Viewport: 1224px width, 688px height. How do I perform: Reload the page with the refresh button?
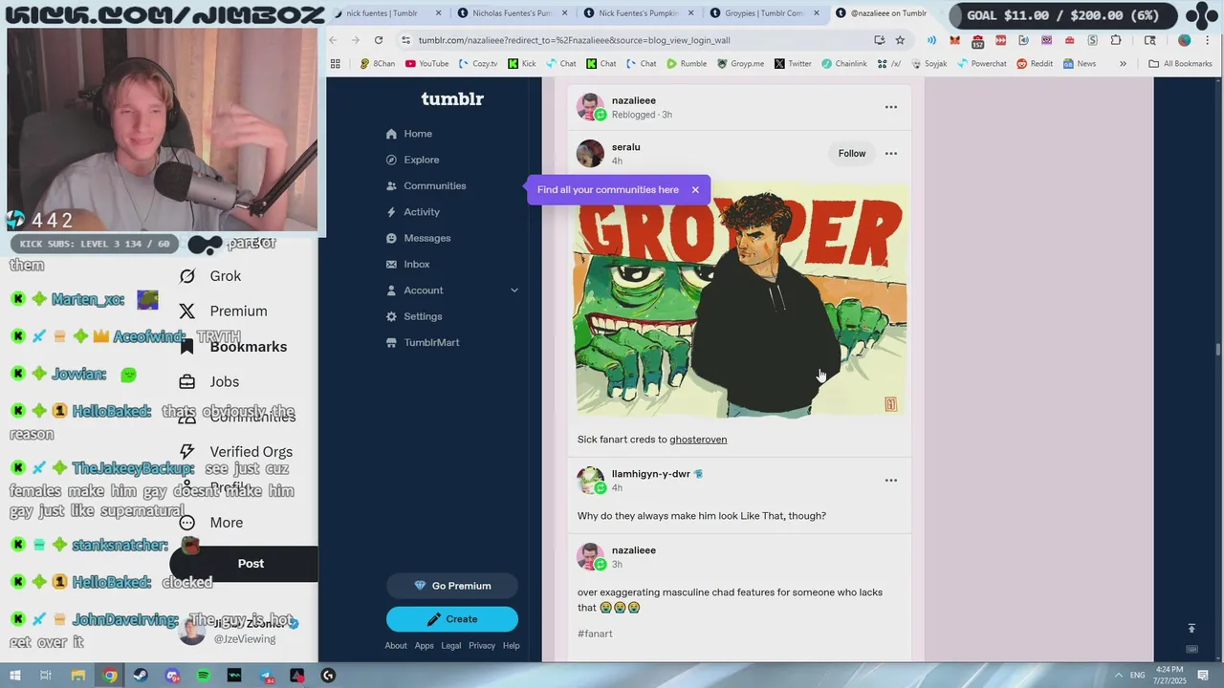[x=379, y=40]
